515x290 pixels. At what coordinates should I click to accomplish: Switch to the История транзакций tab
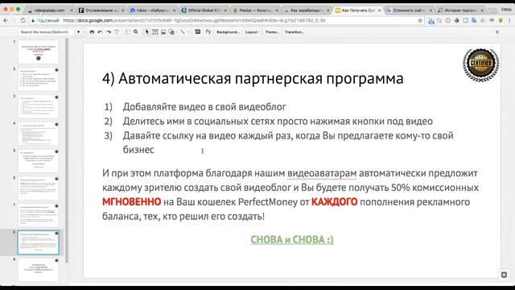[x=460, y=10]
